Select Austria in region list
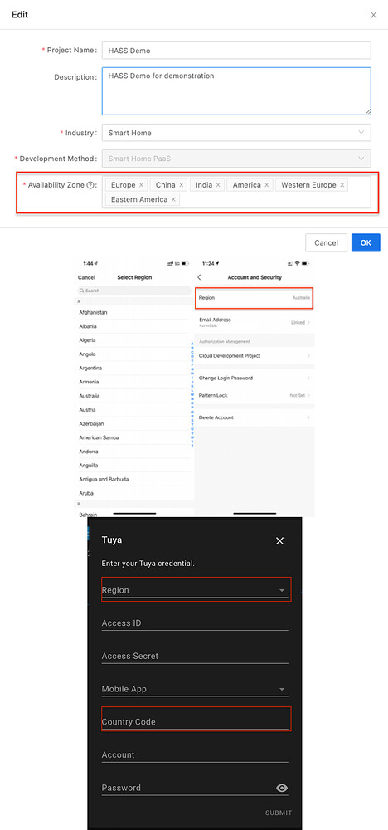 [x=133, y=410]
